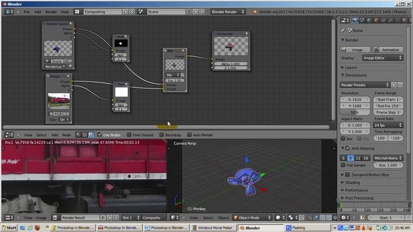
Task: Toggle the Use Nodes checkbox
Action: [x=99, y=135]
